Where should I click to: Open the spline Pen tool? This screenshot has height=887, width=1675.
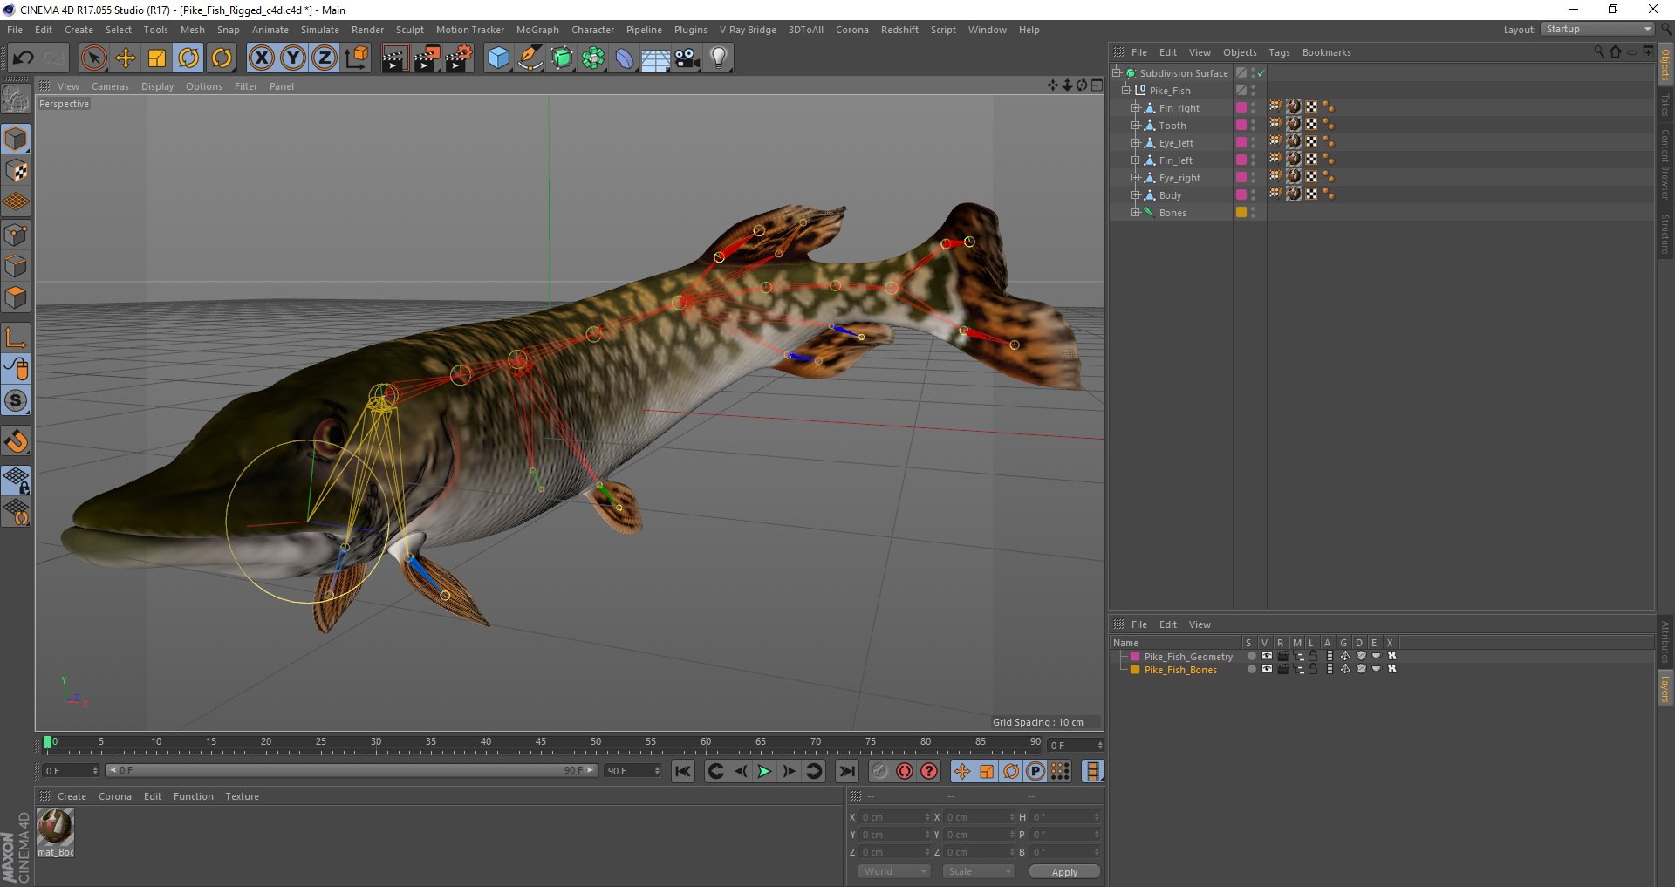[x=530, y=58]
